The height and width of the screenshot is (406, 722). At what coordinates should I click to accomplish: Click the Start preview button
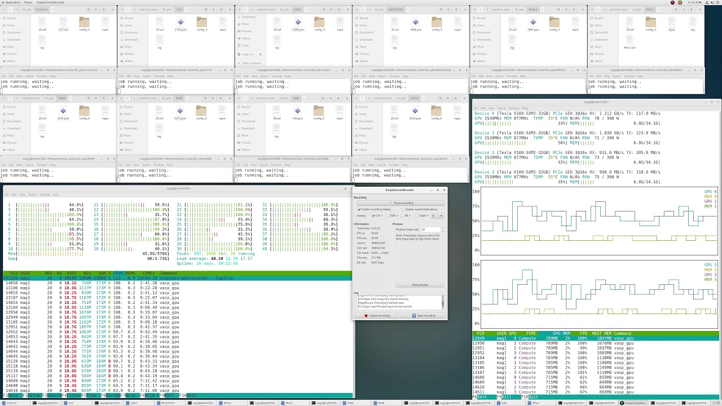coord(420,285)
